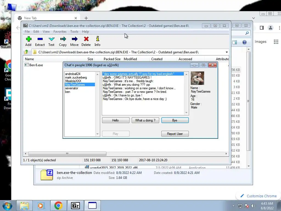Open Chrome profile avatar icon

tap(270, 28)
